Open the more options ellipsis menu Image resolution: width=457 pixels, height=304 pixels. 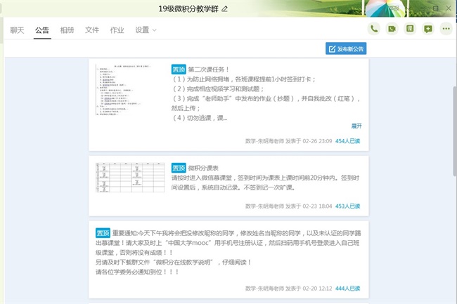[x=446, y=29]
